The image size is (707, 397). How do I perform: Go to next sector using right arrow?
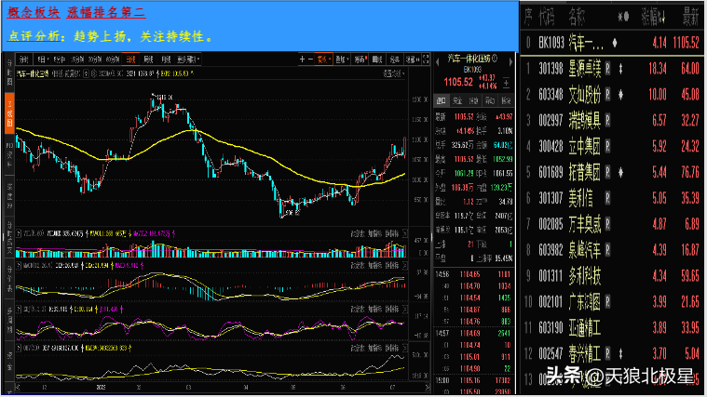(510, 62)
